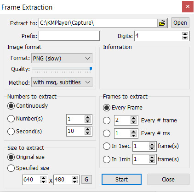Screen dimensions: 194x192
Task: Decrease the In 1min frames value with its down arrow
Action: pyautogui.click(x=152, y=161)
